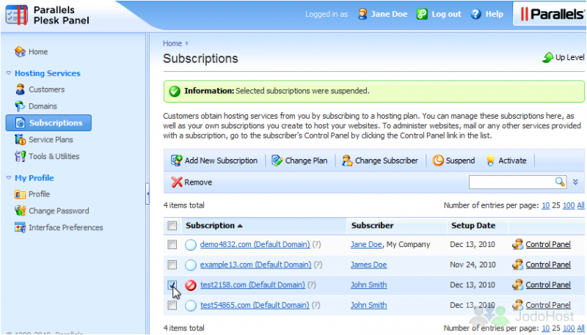Click the Parallels brand logo at top right
The image size is (587, 335).
(x=552, y=14)
